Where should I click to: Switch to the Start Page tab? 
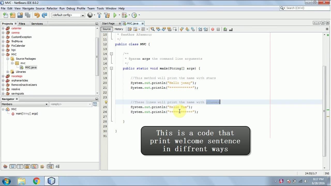108,24
